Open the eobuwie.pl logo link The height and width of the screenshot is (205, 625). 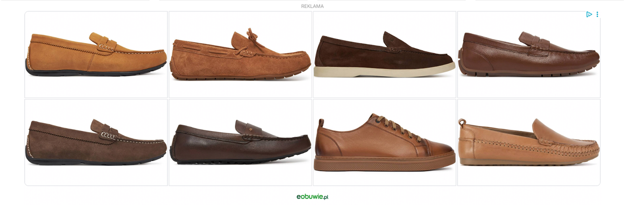[x=312, y=197]
